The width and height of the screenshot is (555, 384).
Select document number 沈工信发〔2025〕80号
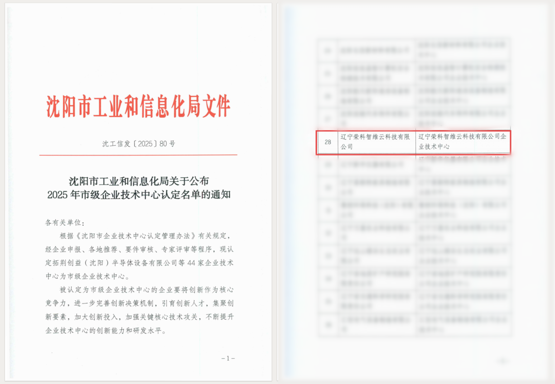pyautogui.click(x=138, y=144)
